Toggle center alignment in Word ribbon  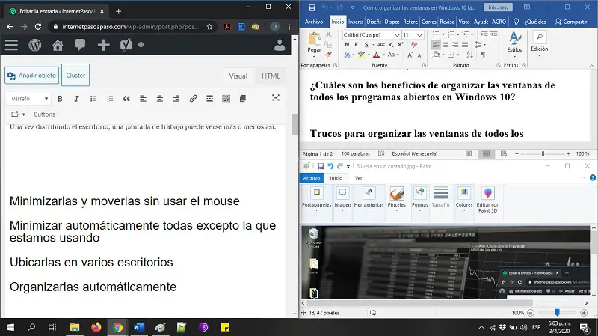pyautogui.click(x=446, y=45)
